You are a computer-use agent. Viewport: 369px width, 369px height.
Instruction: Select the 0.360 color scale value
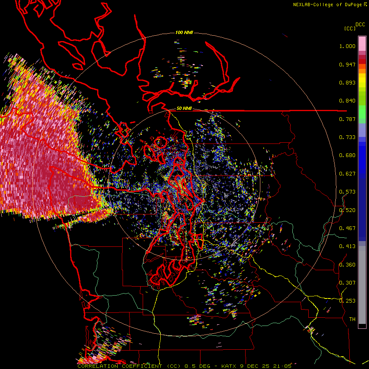click(347, 265)
